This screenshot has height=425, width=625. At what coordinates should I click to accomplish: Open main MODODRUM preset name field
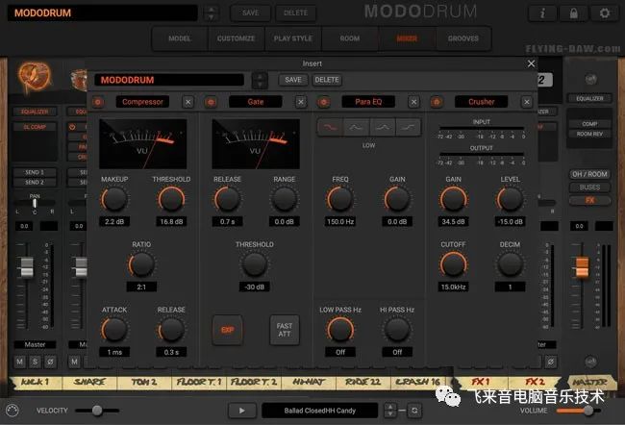103,13
